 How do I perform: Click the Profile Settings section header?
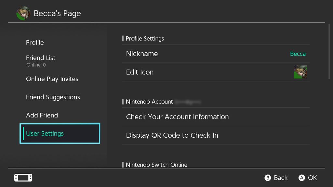(145, 38)
